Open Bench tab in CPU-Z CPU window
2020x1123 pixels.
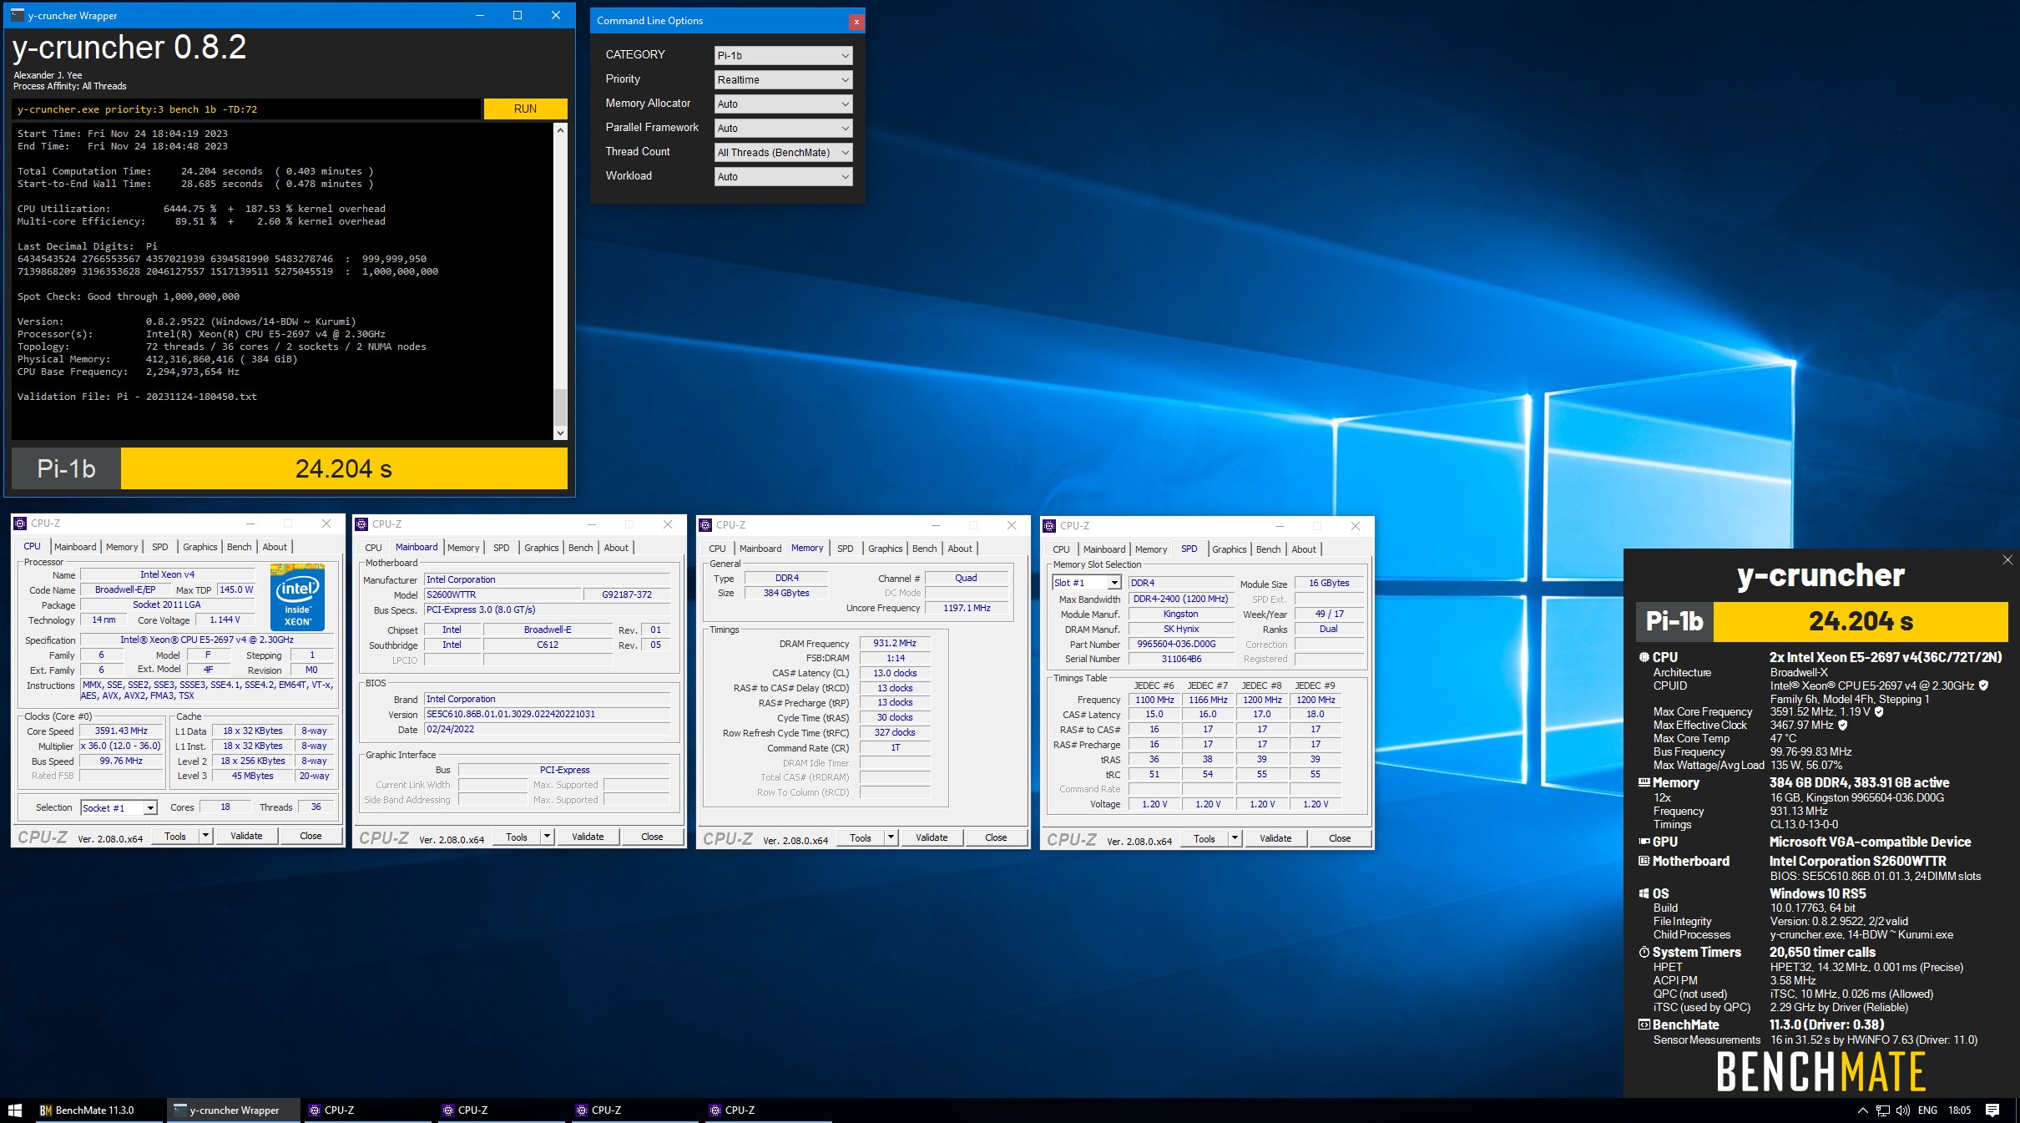[x=240, y=547]
